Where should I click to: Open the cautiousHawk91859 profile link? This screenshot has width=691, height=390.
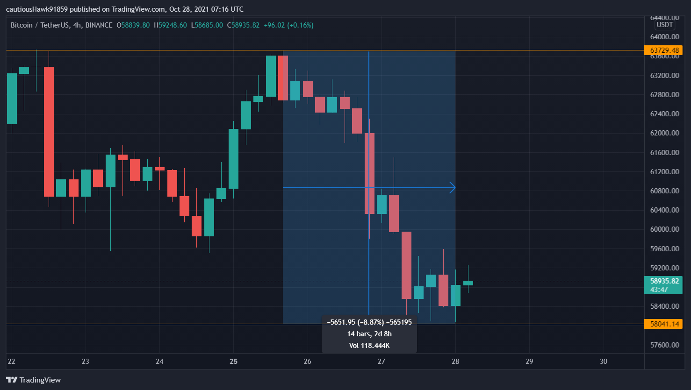coord(36,9)
